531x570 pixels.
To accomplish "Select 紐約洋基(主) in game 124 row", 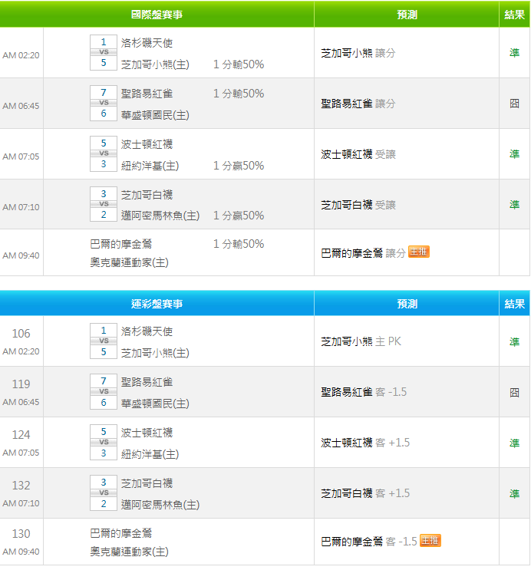I will tap(150, 453).
